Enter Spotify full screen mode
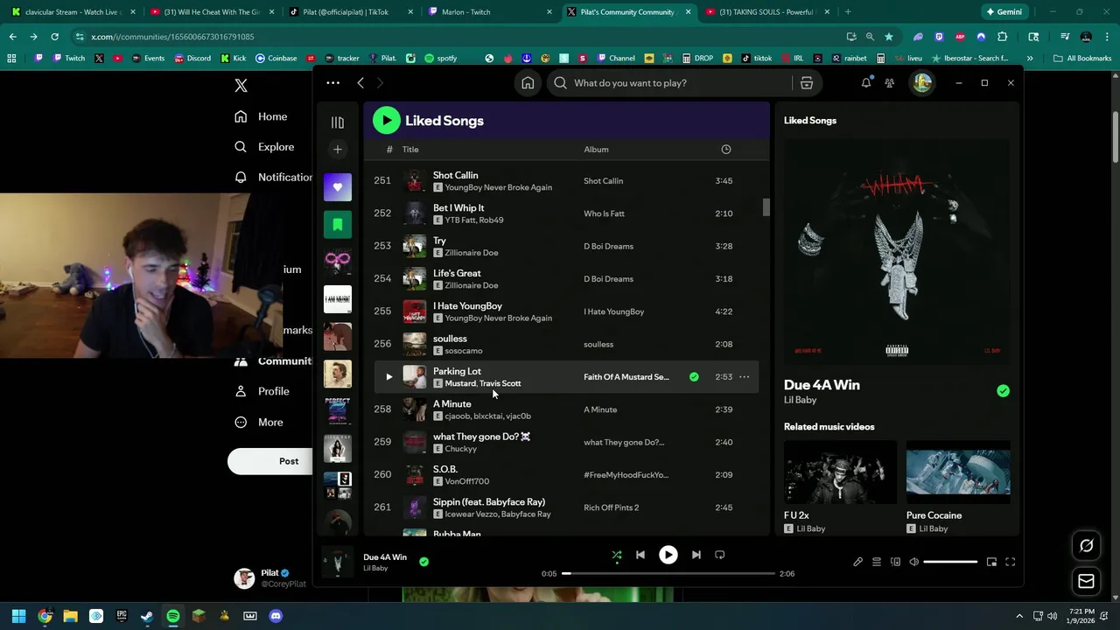This screenshot has width=1120, height=630. point(1010,562)
